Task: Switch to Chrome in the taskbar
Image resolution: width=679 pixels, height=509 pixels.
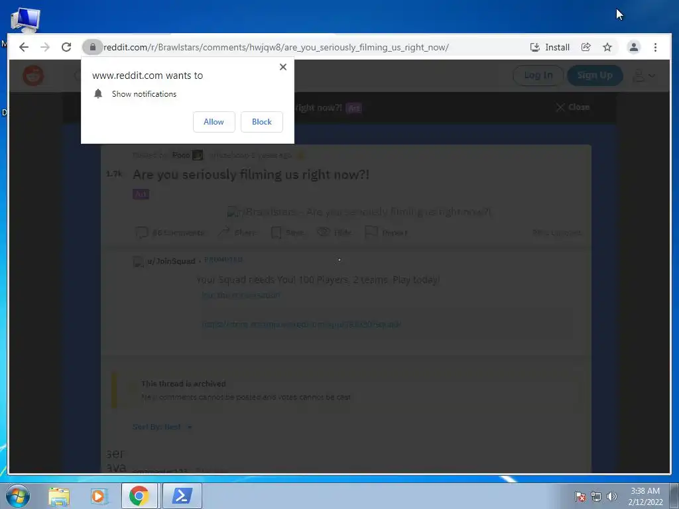Action: (139, 496)
